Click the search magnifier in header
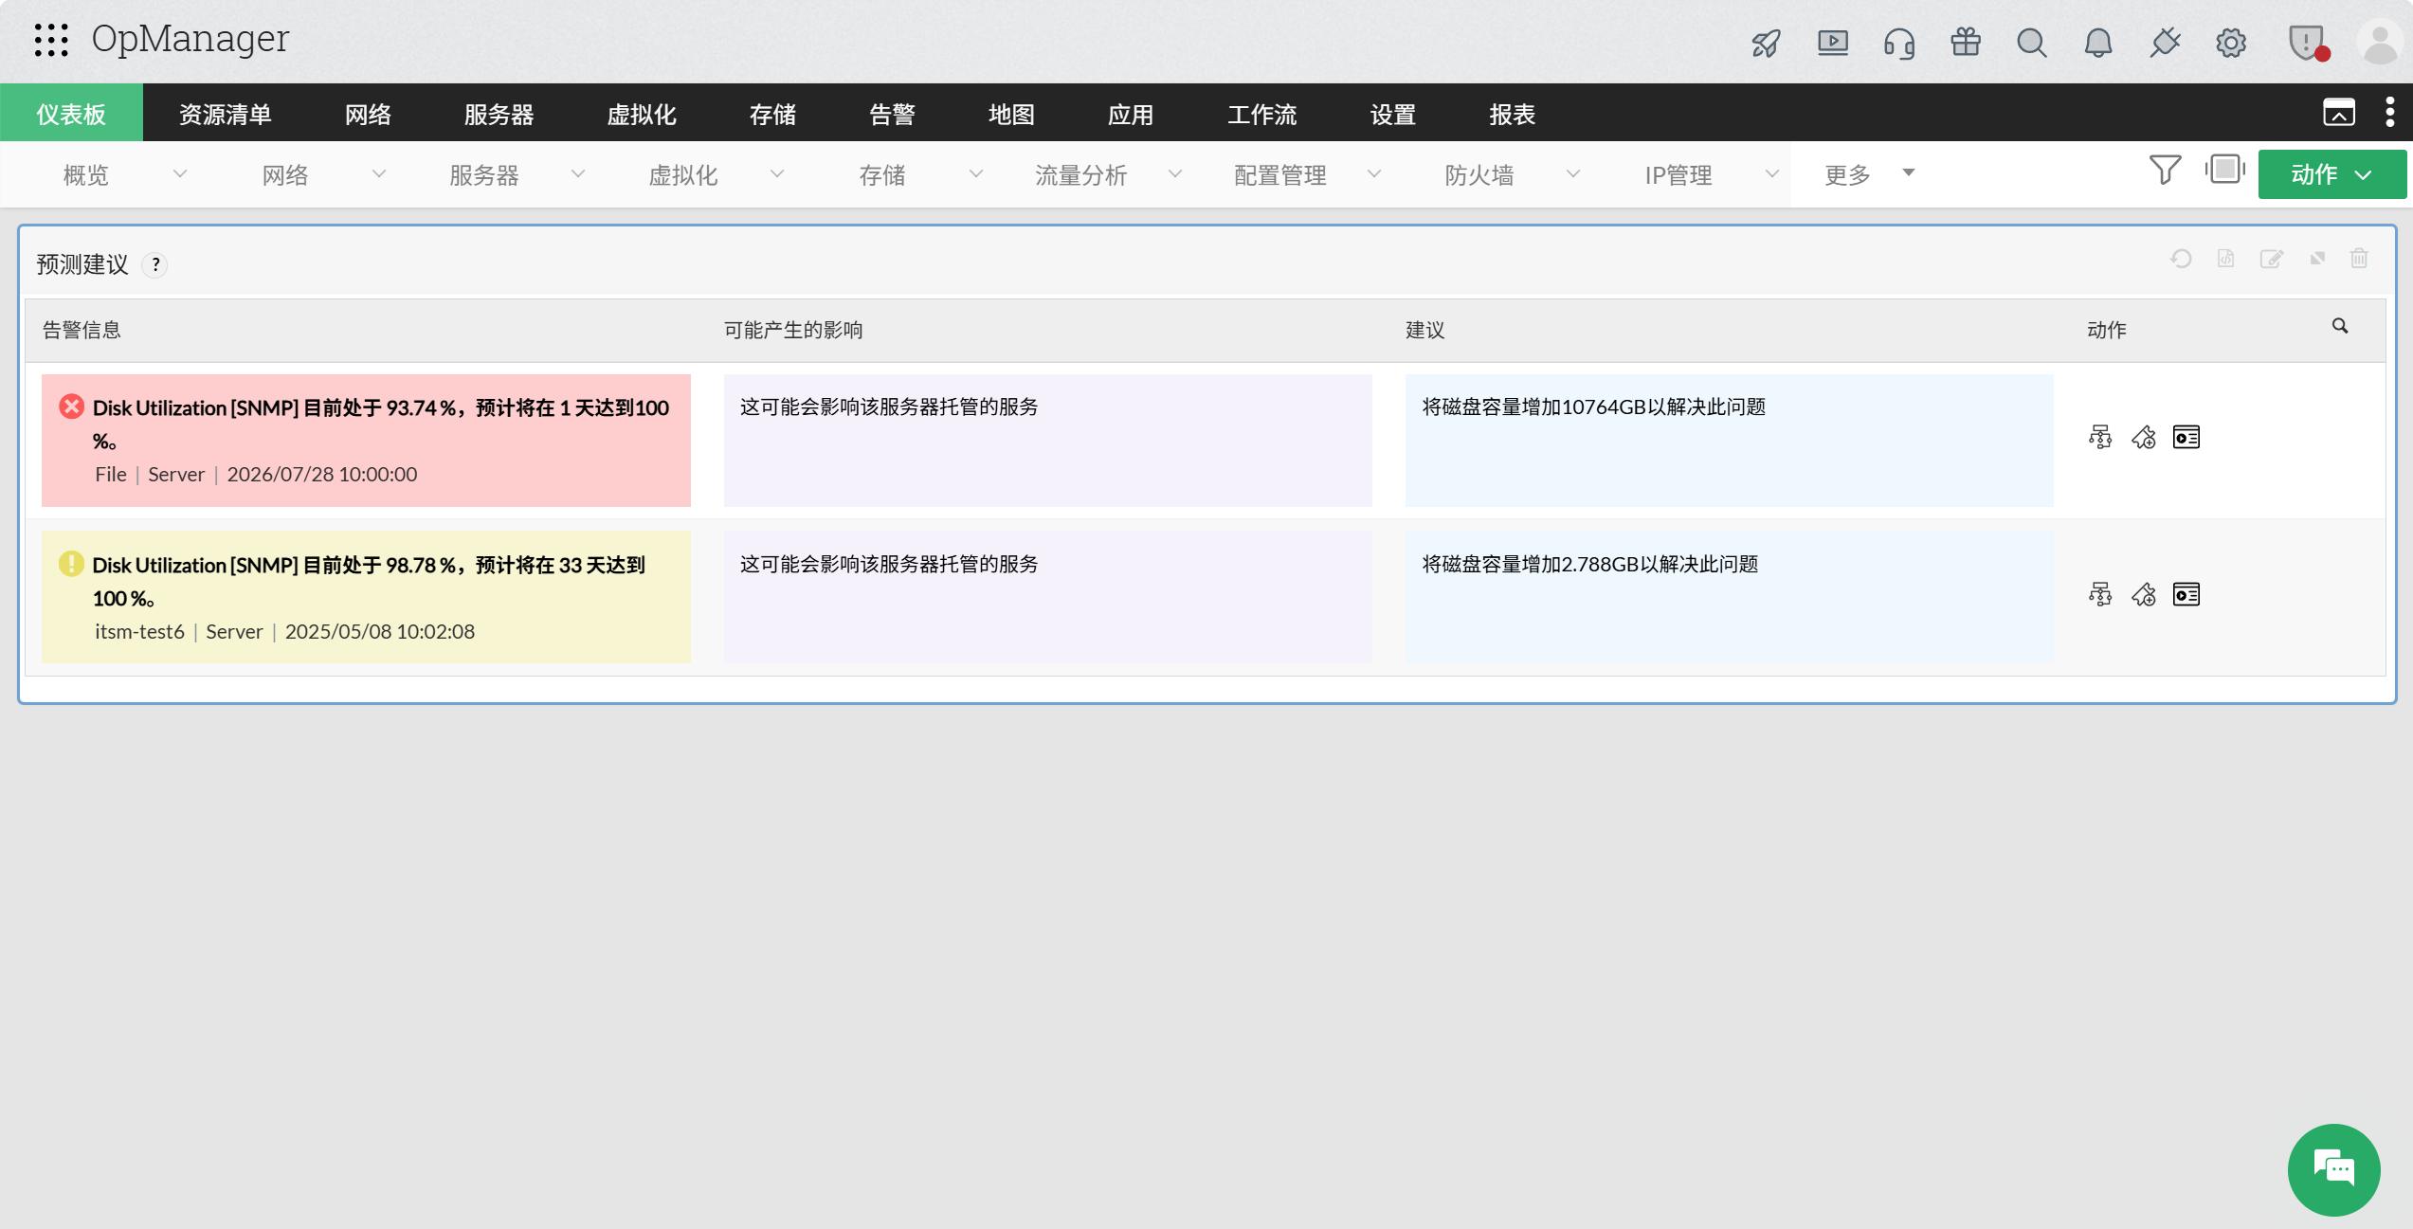The image size is (2413, 1229). click(x=2032, y=43)
